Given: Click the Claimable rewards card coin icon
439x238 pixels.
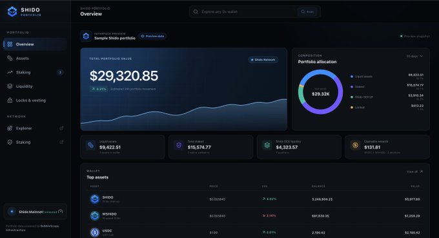Looking at the screenshot, I should pyautogui.click(x=355, y=145).
